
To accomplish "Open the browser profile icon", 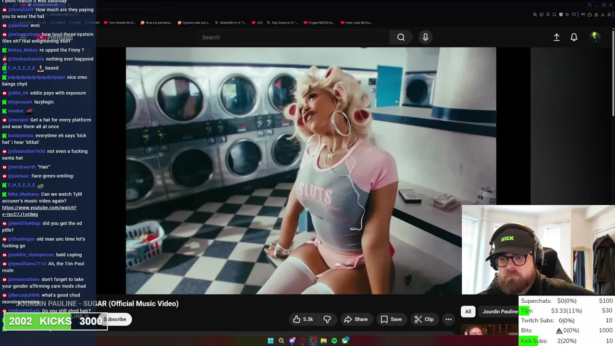I will tap(596, 14).
